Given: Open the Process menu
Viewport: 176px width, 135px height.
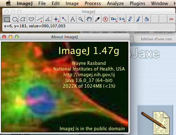Looking at the screenshot, I should [x=93, y=3].
